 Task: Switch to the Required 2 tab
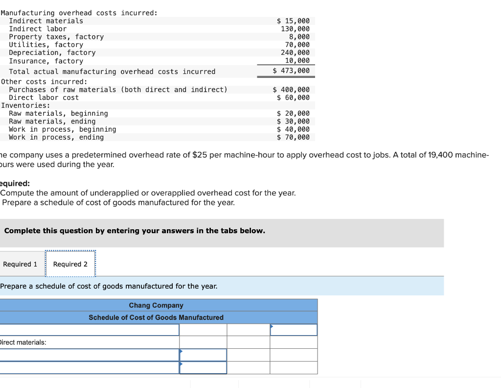[x=70, y=264]
